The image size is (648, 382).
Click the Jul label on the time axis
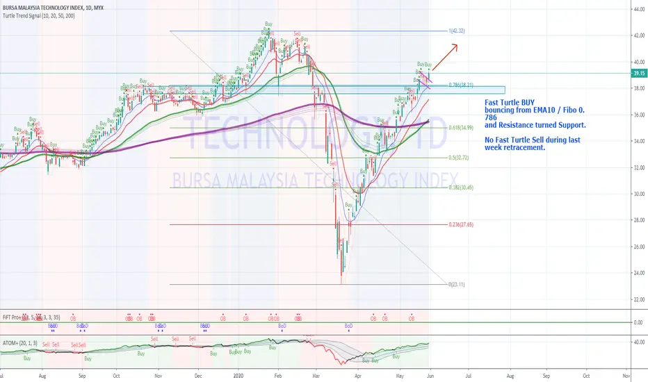coord(469,376)
